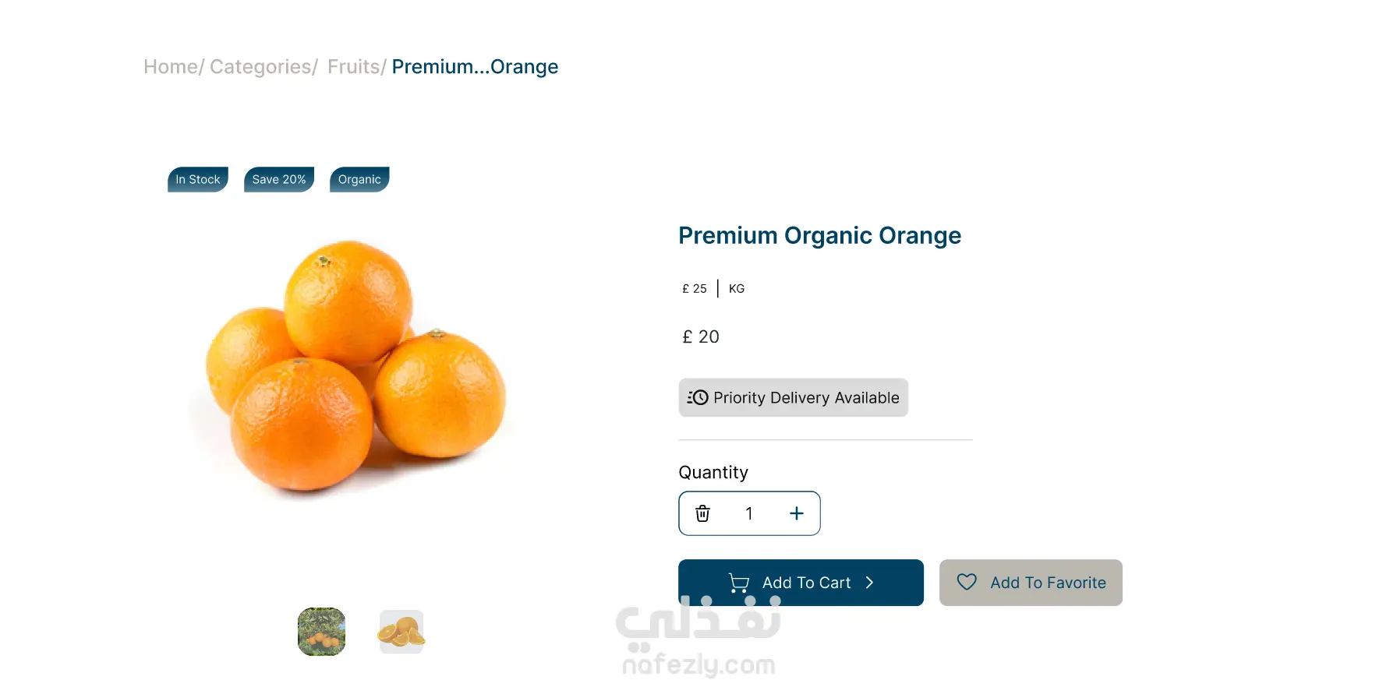Navigate to Fruits breadcrumb link
The image size is (1397, 680).
tap(353, 67)
